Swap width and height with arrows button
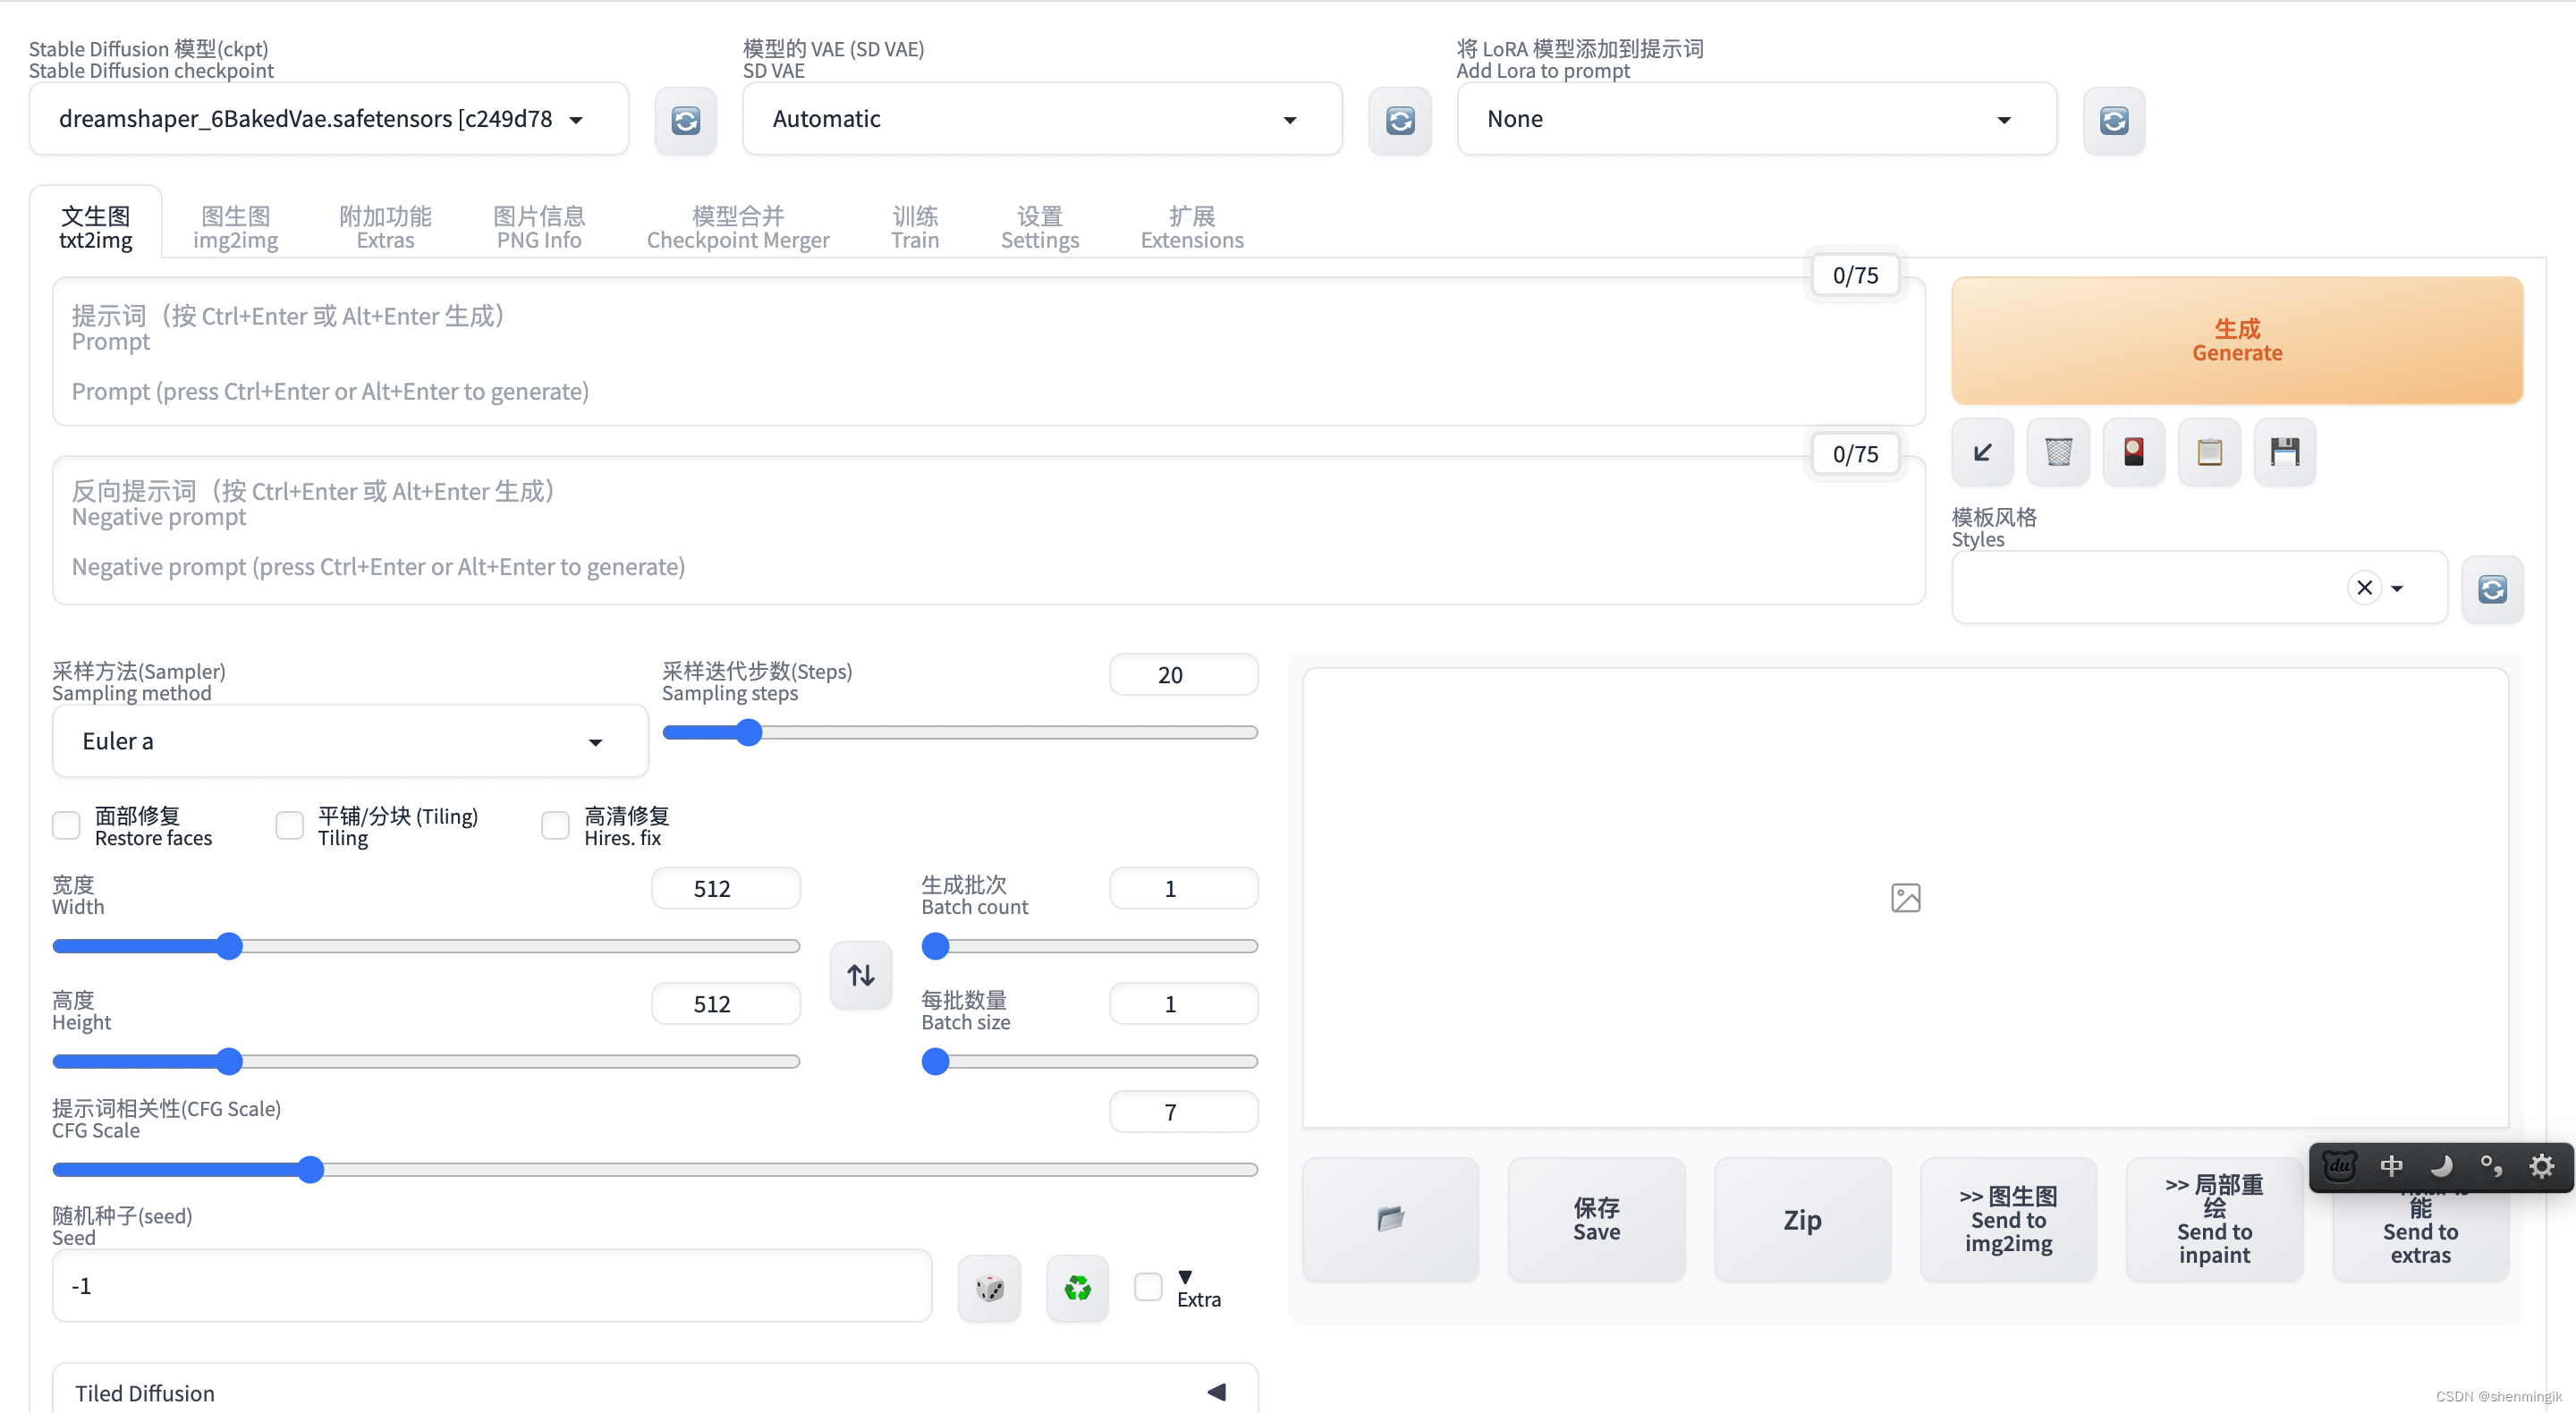This screenshot has width=2576, height=1413. (860, 975)
